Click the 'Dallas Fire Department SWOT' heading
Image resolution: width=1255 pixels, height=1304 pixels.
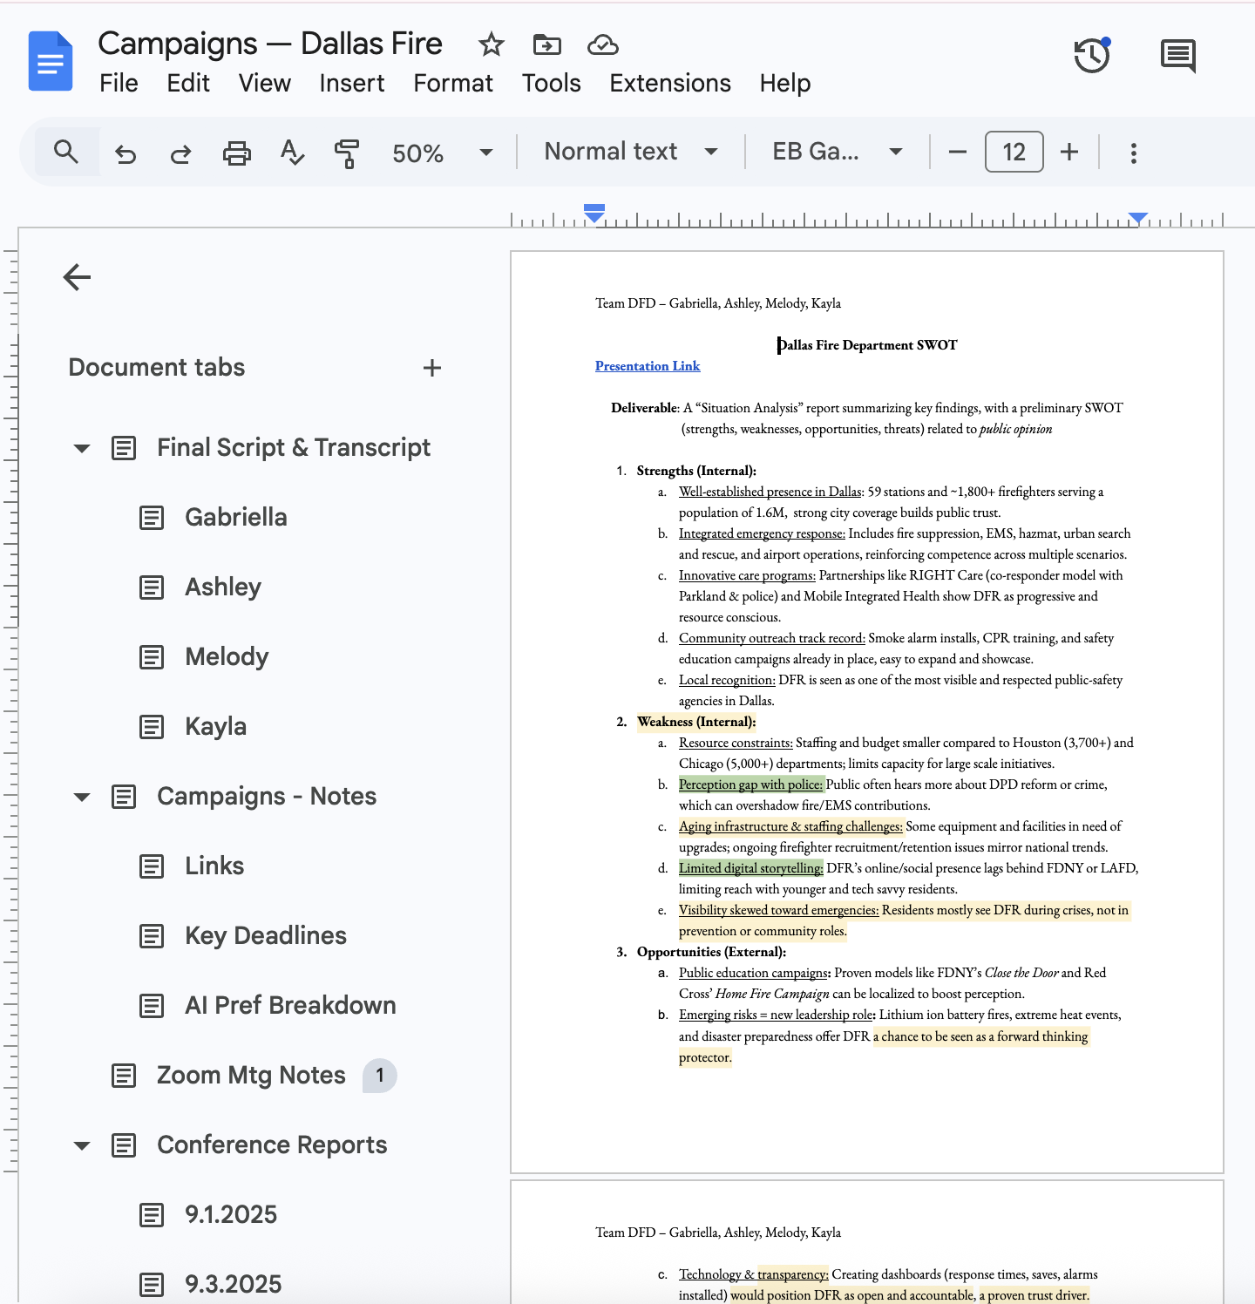click(867, 345)
